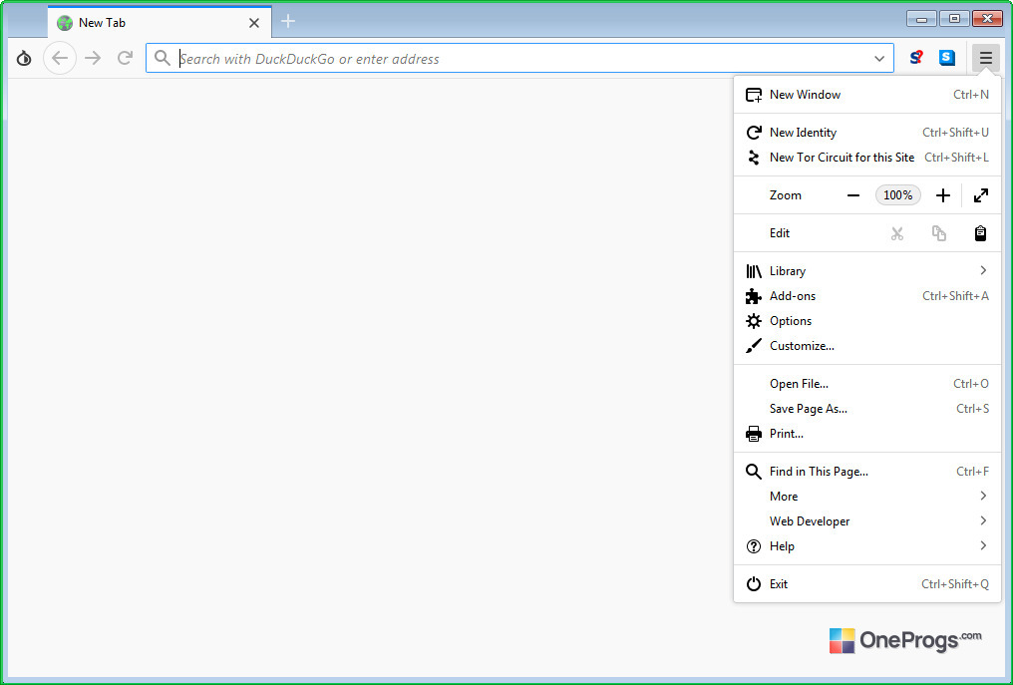Open a new tab with plus button
The height and width of the screenshot is (685, 1013).
pyautogui.click(x=288, y=21)
